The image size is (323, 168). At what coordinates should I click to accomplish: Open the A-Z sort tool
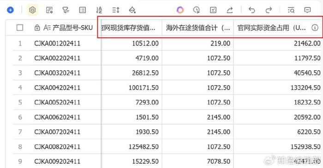point(99,10)
